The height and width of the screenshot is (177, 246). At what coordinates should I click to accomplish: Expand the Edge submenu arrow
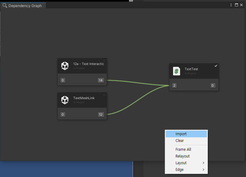[203, 170]
